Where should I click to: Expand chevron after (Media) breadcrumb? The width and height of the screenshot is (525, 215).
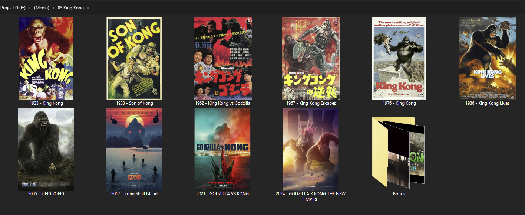click(x=54, y=8)
